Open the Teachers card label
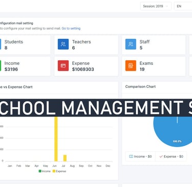The width and height of the screenshot is (192, 187). pyautogui.click(x=81, y=42)
